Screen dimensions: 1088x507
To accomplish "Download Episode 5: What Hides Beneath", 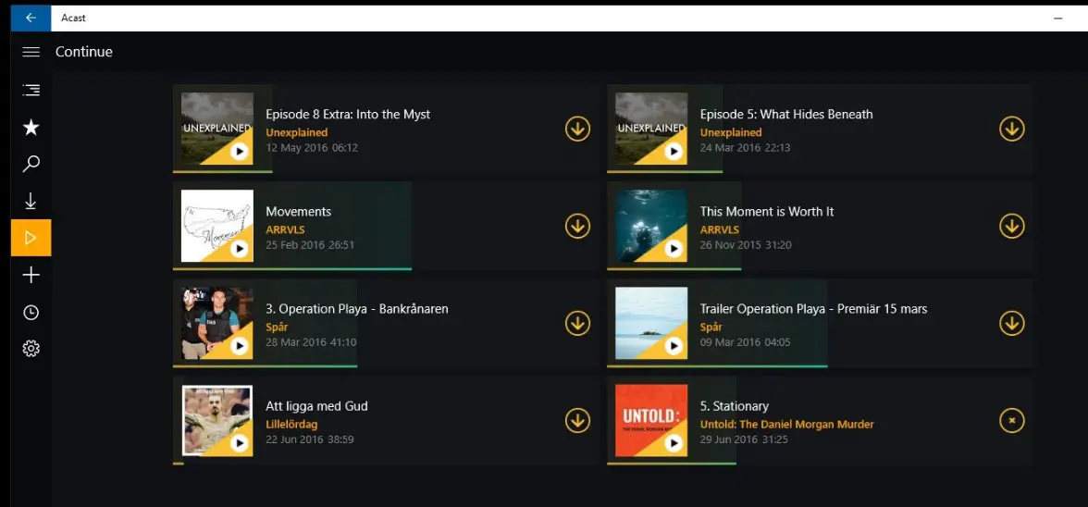I will pos(1012,129).
